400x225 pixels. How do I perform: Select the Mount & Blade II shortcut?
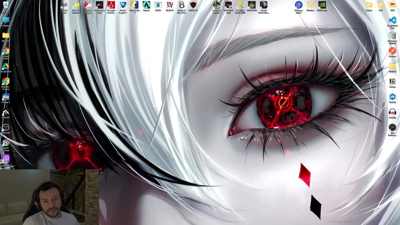point(182,7)
